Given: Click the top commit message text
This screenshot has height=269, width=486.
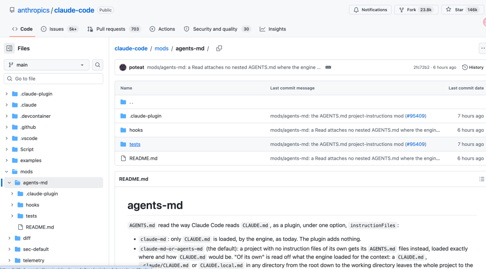Looking at the screenshot, I should click(234, 67).
